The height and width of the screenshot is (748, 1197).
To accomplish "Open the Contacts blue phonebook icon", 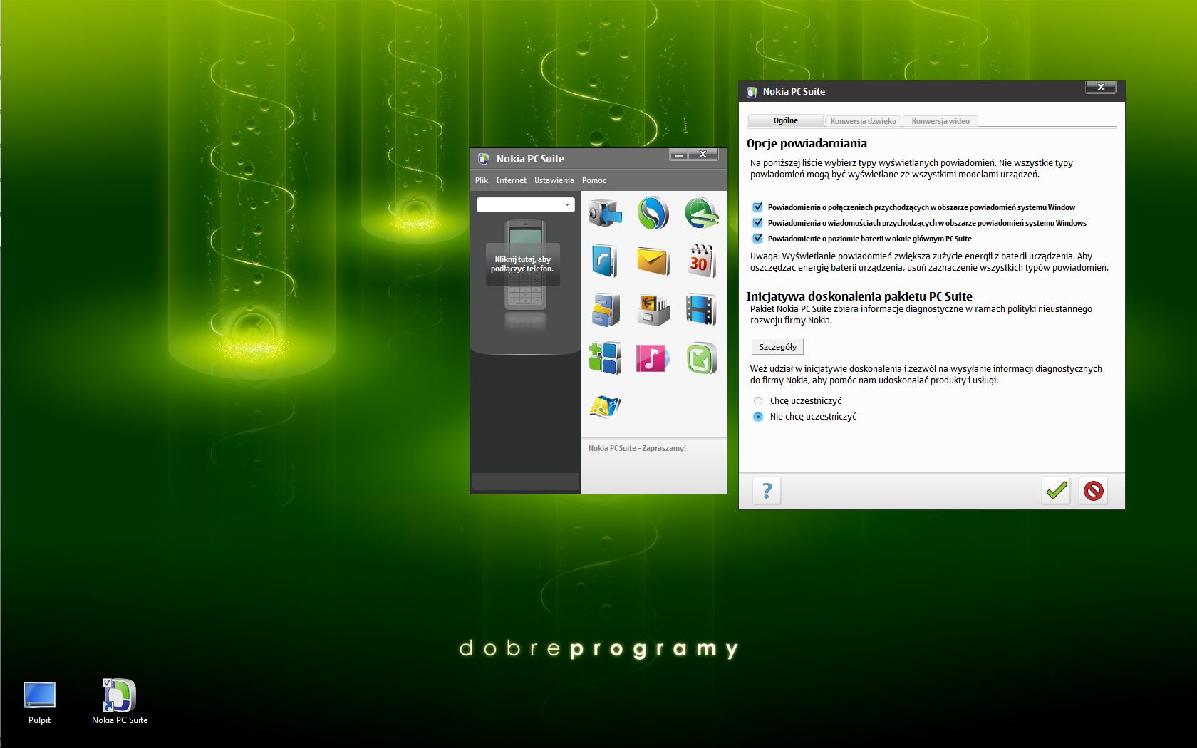I will coord(605,261).
